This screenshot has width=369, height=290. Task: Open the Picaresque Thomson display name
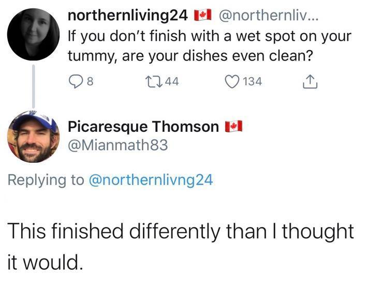pos(143,127)
